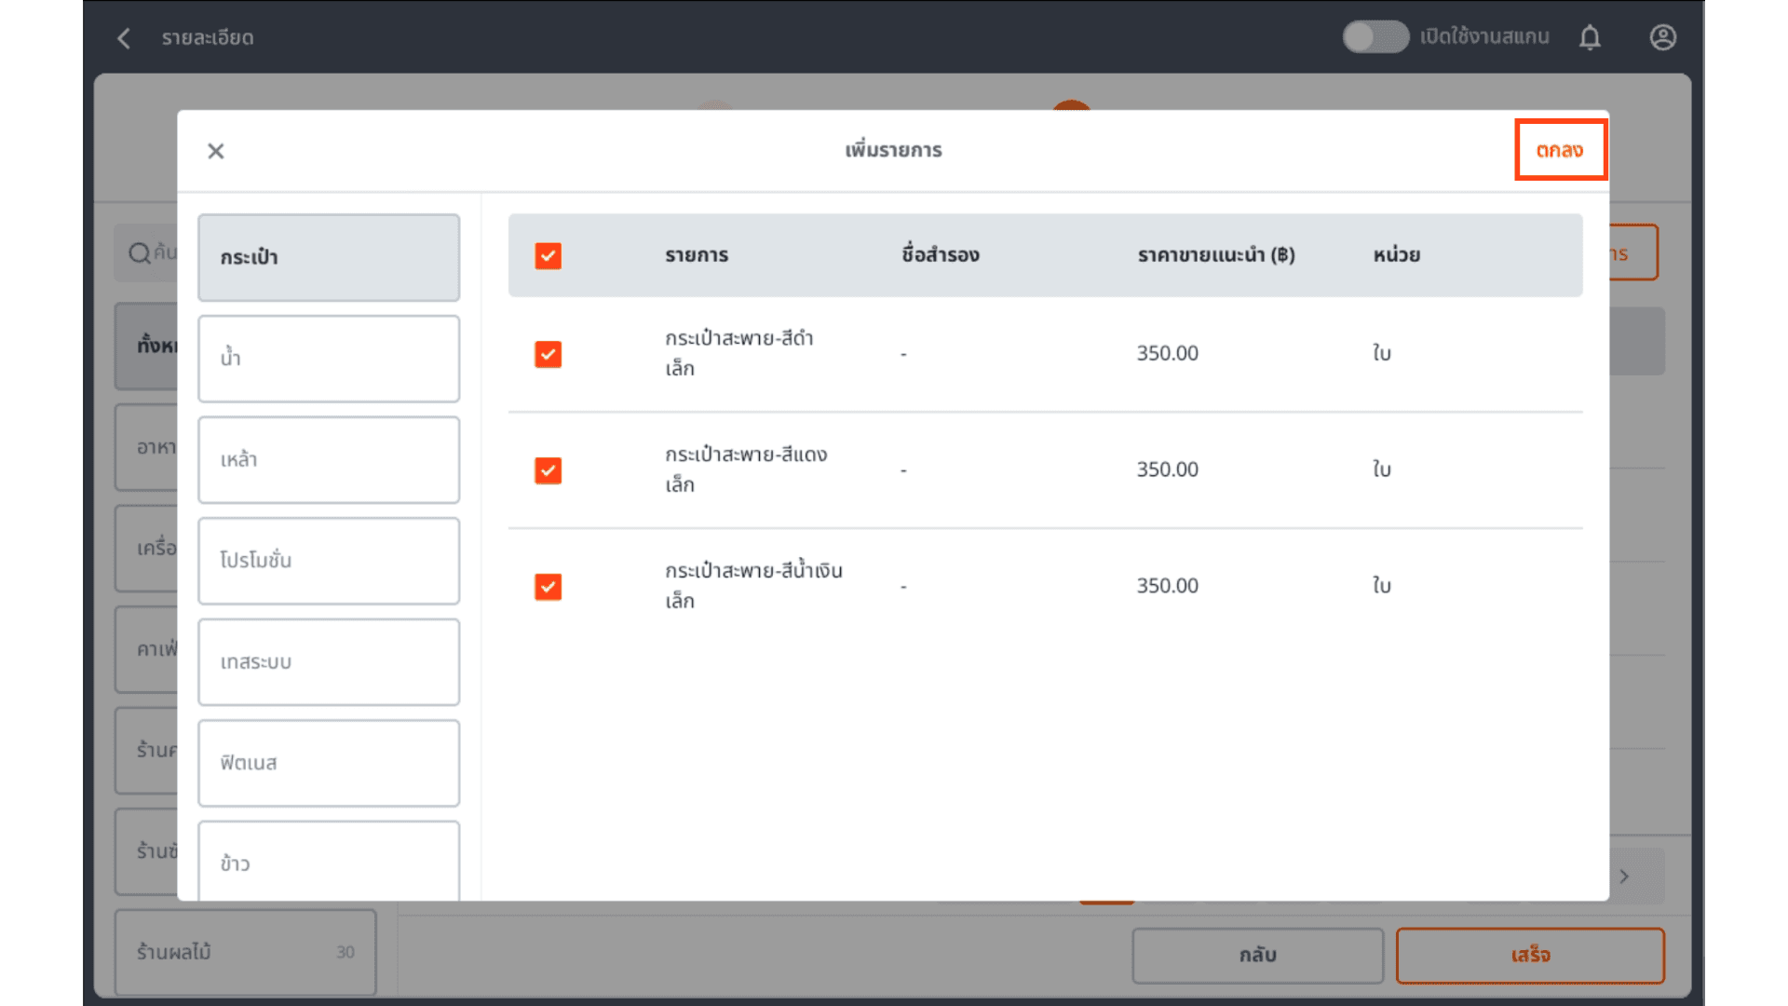The width and height of the screenshot is (1788, 1006).
Task: Click the search magnifier icon
Action: point(140,253)
